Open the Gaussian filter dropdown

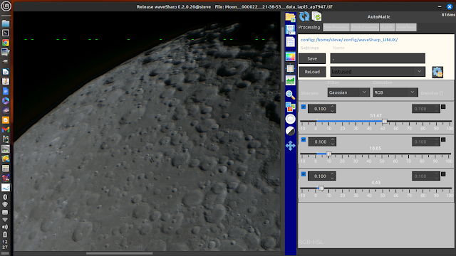coord(348,92)
